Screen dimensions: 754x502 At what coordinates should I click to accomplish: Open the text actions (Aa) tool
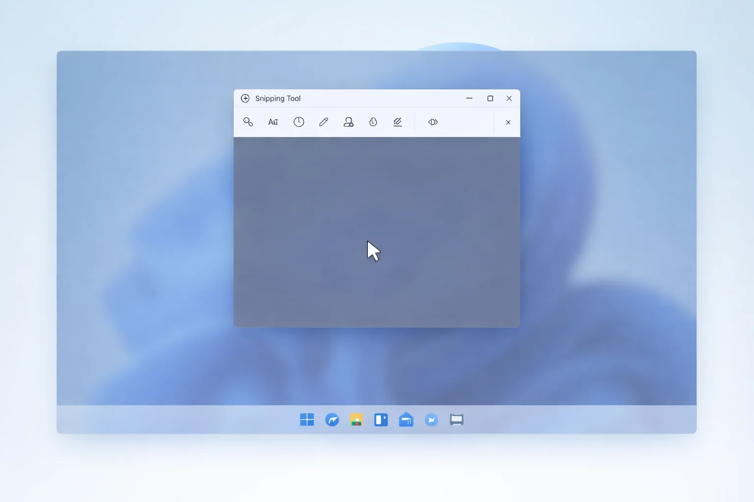point(273,122)
